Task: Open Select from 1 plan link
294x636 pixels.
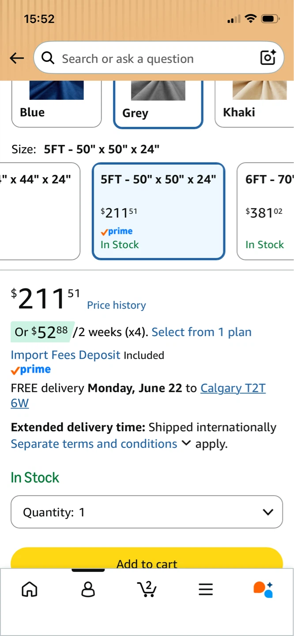Action: [201, 332]
